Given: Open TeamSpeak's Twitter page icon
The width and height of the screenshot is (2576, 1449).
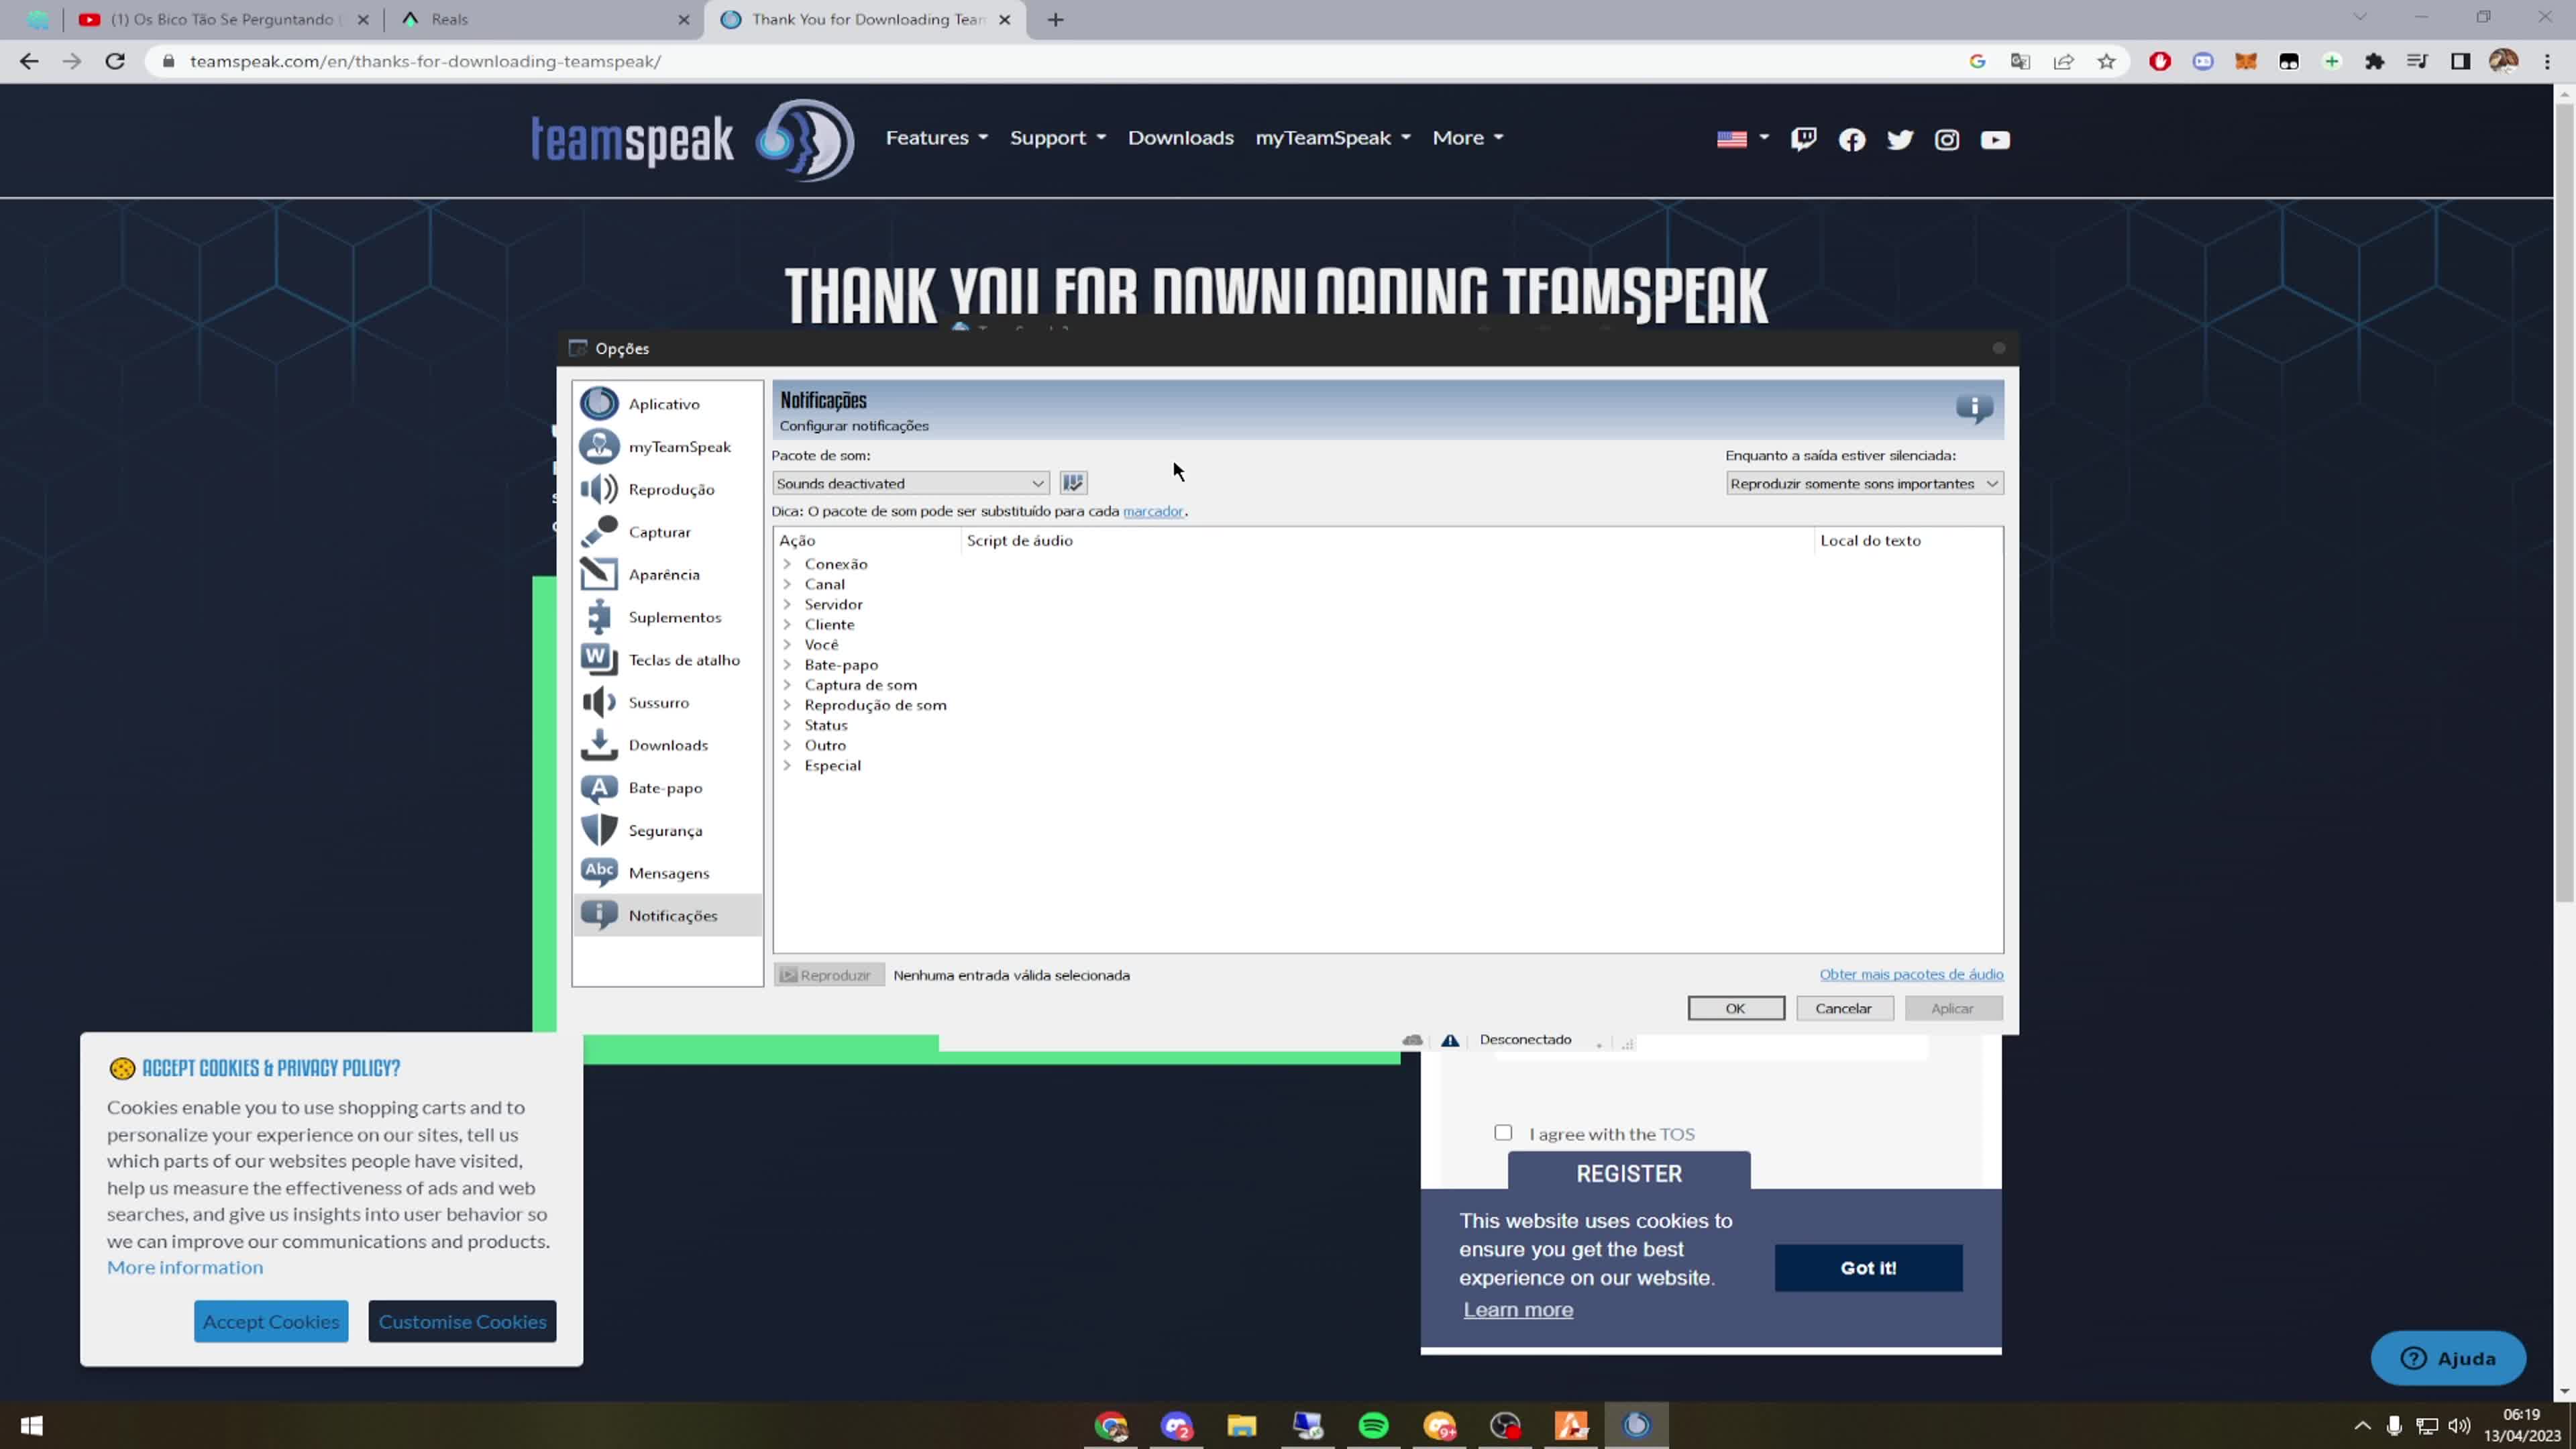Looking at the screenshot, I should (x=1900, y=139).
